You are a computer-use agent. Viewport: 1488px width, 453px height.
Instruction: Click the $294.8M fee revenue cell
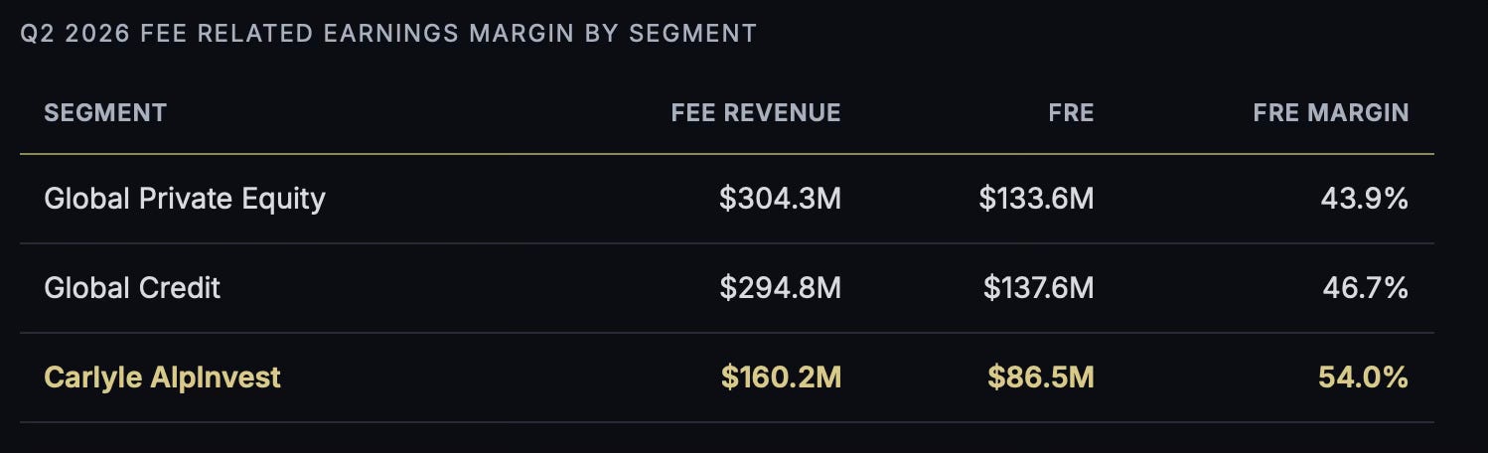coord(781,288)
